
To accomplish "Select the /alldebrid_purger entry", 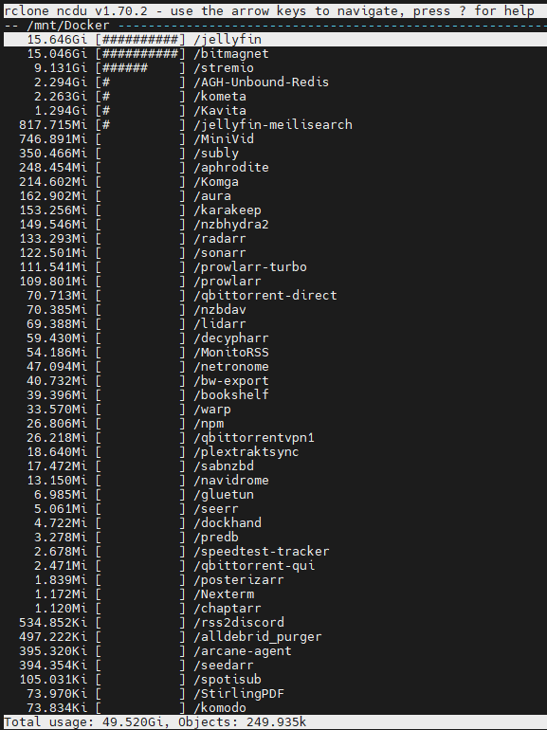I will click(x=275, y=636).
